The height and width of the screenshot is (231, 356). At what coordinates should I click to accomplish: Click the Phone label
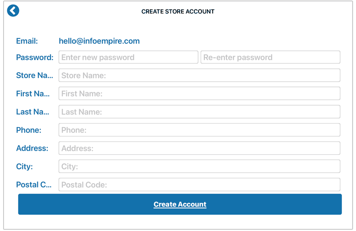28,130
